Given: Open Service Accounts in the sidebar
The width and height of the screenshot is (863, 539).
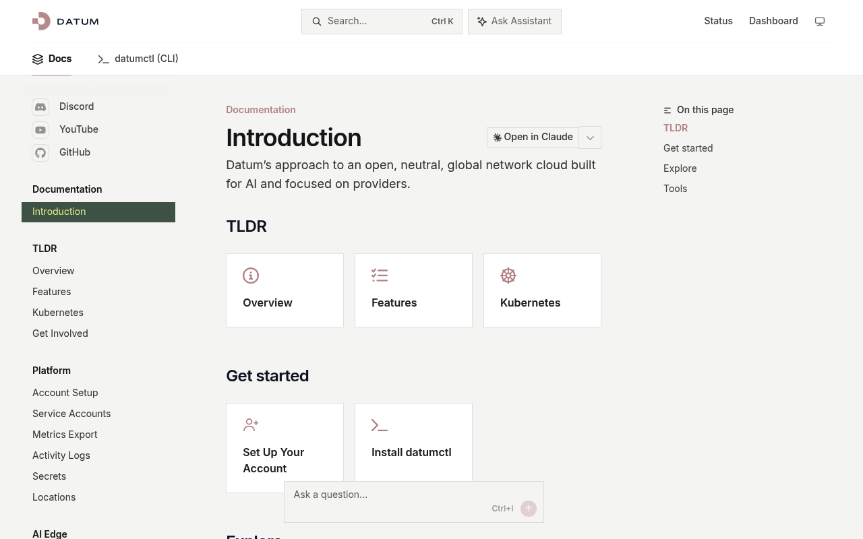Looking at the screenshot, I should click(71, 414).
